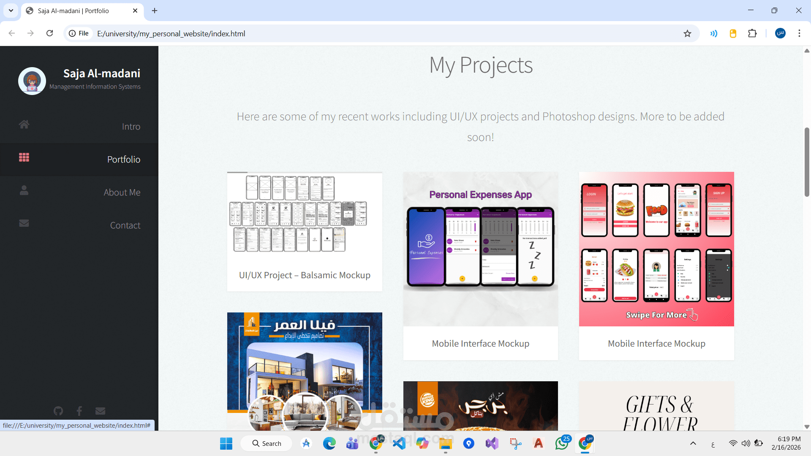
Task: Click the Facebook icon in sidebar footer
Action: point(79,411)
